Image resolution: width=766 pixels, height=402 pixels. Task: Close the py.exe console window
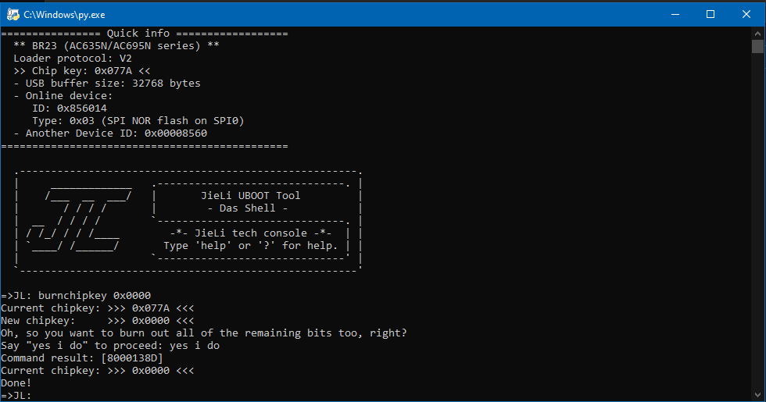746,15
